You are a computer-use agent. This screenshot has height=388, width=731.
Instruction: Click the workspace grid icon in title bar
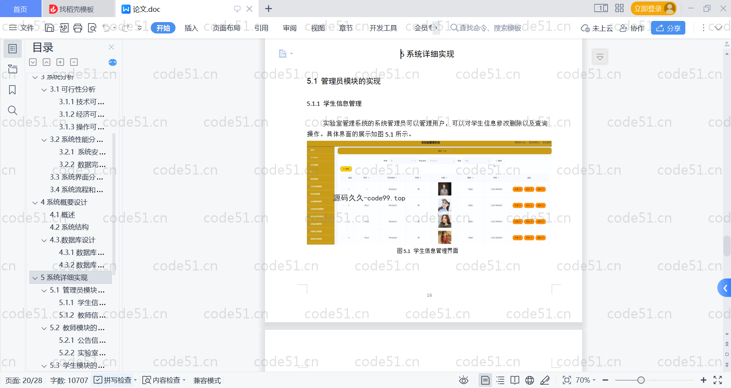click(619, 8)
